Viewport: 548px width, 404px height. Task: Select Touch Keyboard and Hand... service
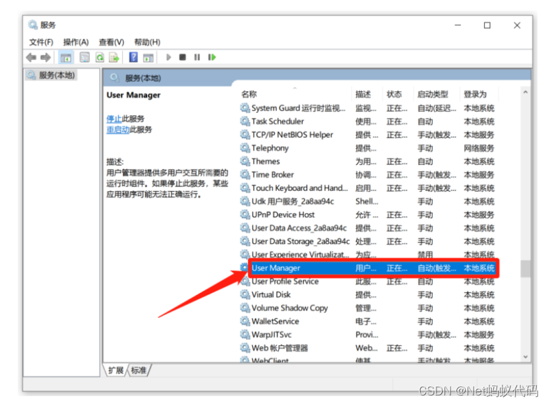(x=368, y=188)
